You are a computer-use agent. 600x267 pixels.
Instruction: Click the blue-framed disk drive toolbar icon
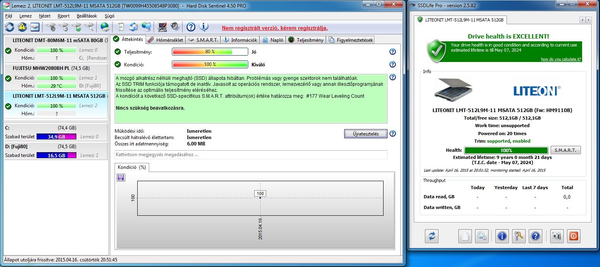35,27
